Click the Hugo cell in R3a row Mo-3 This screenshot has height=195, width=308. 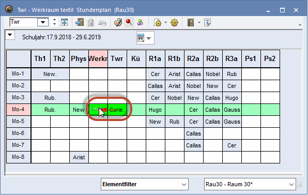point(232,98)
